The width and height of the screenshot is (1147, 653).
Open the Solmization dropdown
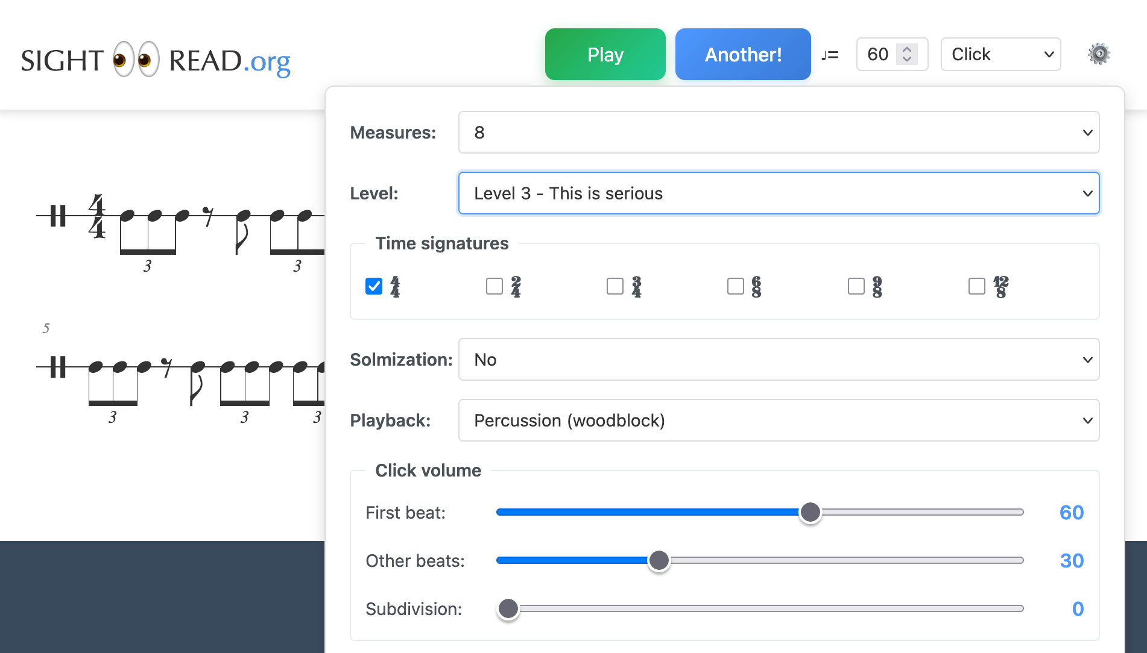[779, 360]
